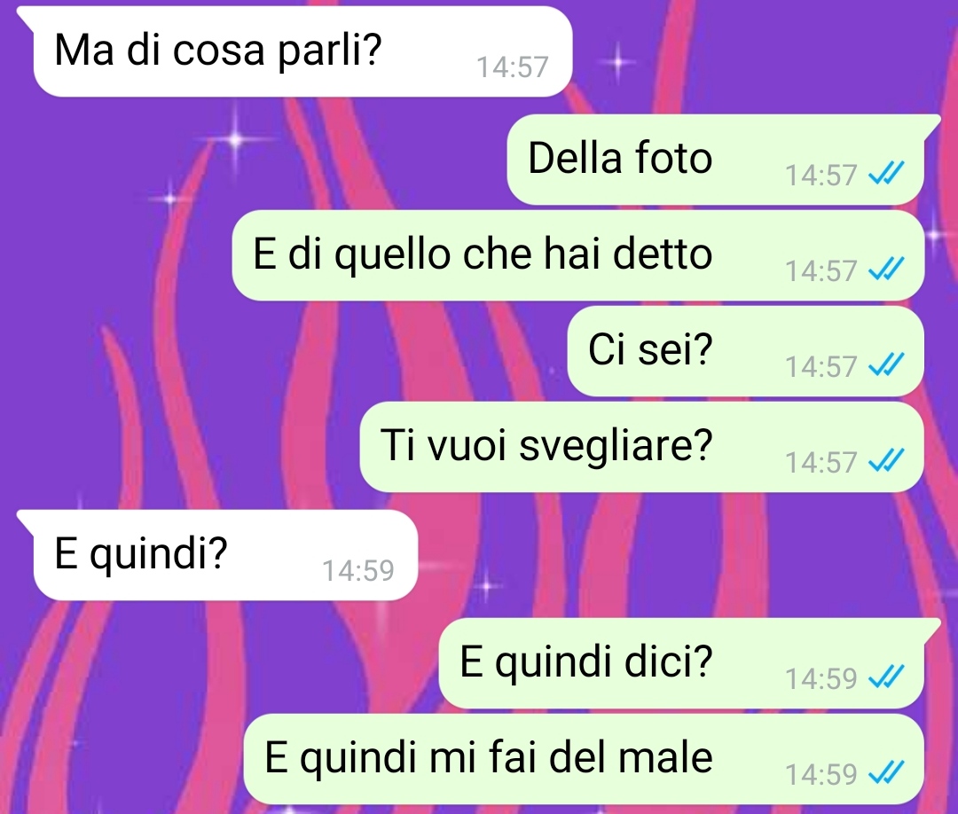Tap the 'Ti vuoi svegliare?' message

[641, 447]
